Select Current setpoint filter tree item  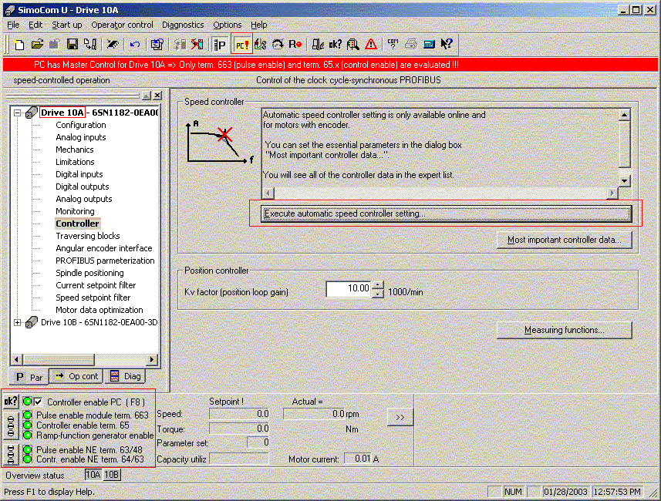point(96,285)
